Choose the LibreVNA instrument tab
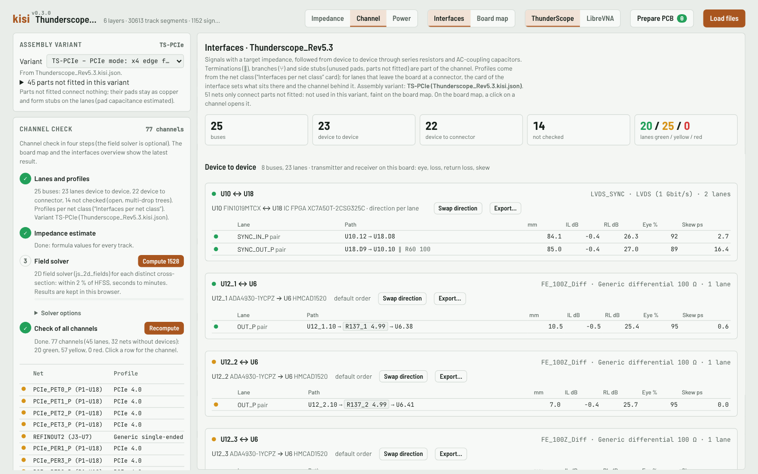 pyautogui.click(x=600, y=18)
